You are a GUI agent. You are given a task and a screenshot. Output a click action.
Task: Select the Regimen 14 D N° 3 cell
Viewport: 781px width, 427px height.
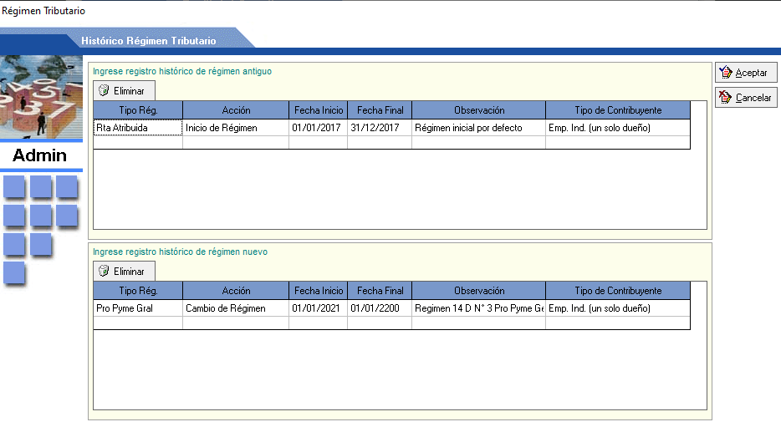coord(478,308)
